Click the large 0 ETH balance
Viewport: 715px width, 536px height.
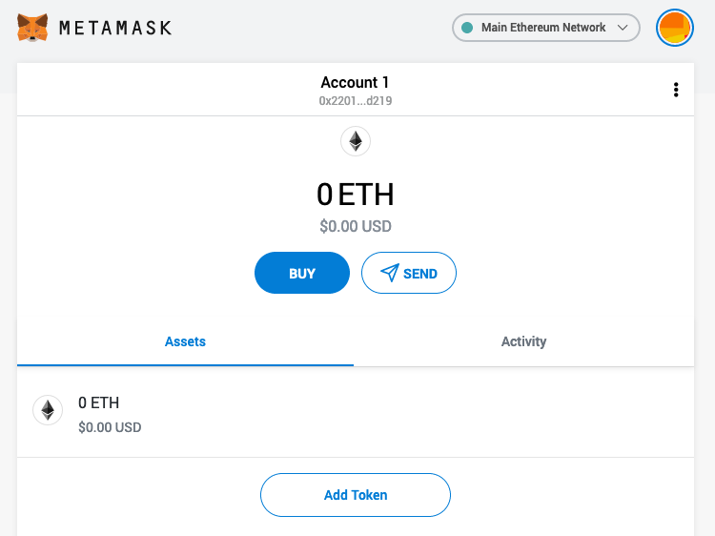355,195
